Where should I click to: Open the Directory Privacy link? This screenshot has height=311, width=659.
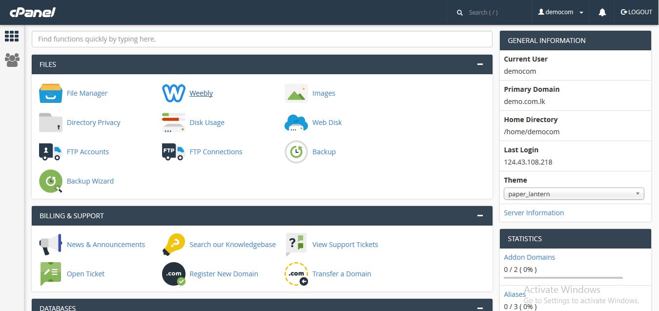click(94, 123)
